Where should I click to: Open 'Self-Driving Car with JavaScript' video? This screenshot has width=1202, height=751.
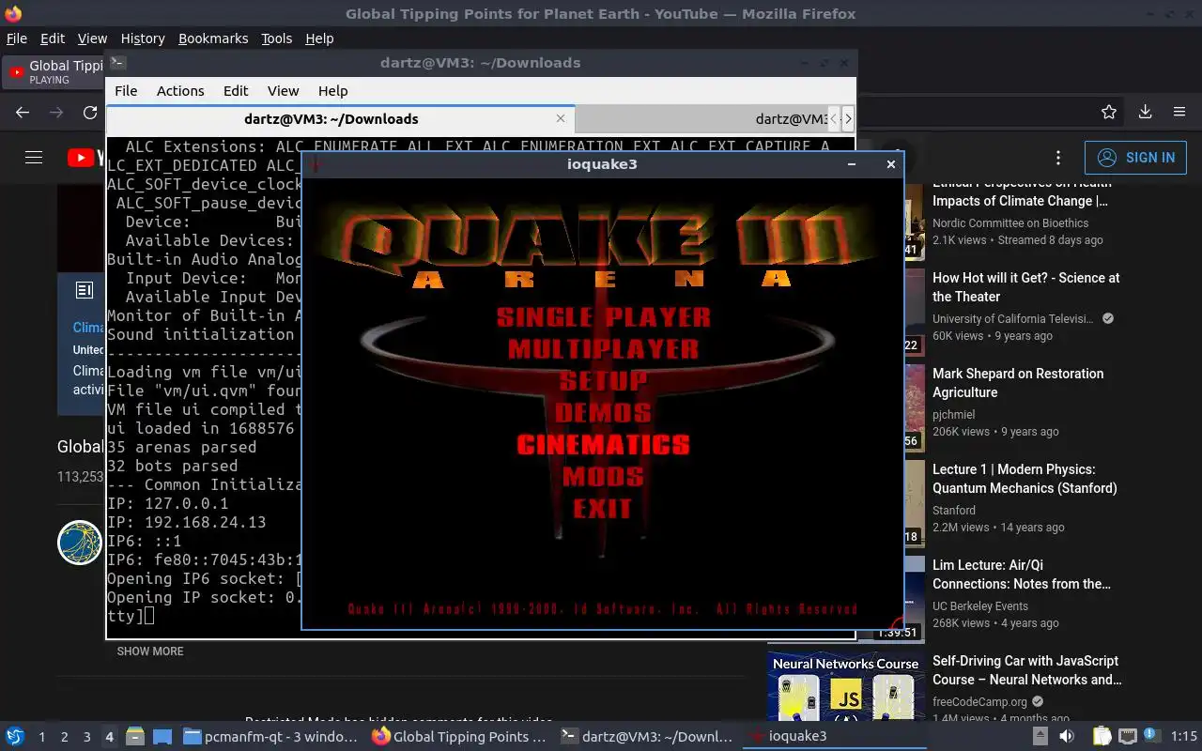coord(1026,670)
